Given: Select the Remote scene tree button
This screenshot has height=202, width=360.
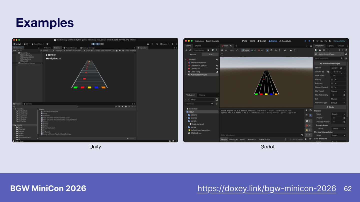Looking at the screenshot, I should 193,54.
